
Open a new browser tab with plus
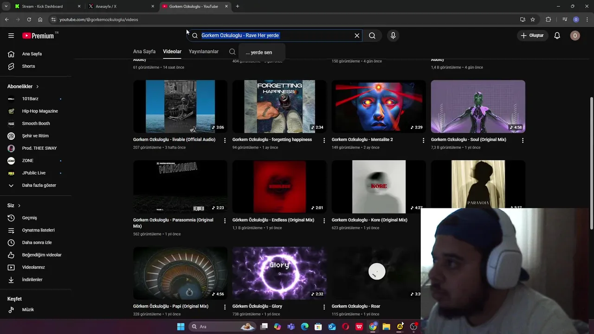[238, 6]
